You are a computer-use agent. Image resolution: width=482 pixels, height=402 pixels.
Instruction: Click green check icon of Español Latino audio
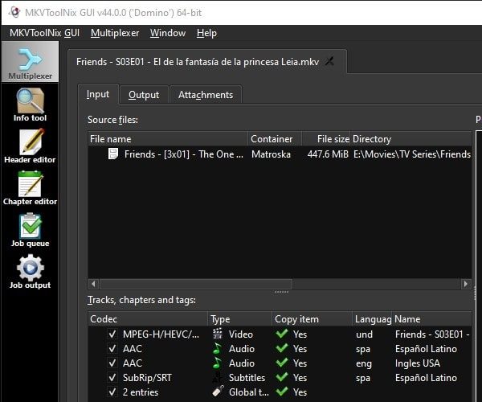282,348
